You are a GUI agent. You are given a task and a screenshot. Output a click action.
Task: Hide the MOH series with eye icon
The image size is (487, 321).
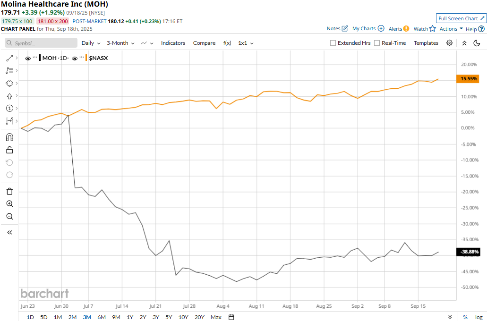pos(28,58)
